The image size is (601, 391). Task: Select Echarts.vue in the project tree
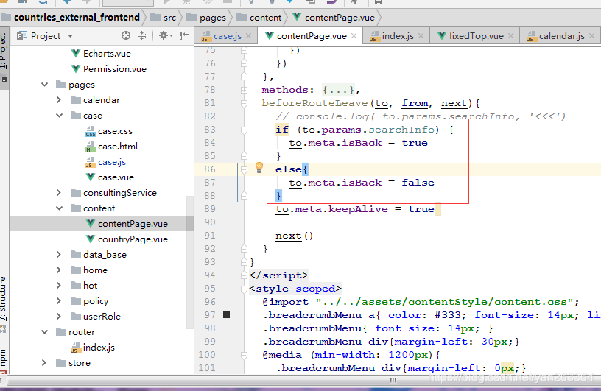pos(101,54)
